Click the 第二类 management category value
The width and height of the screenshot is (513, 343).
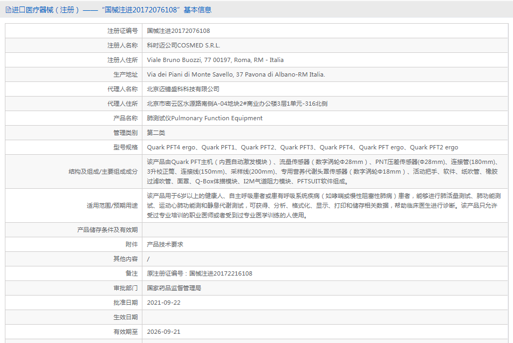156,133
